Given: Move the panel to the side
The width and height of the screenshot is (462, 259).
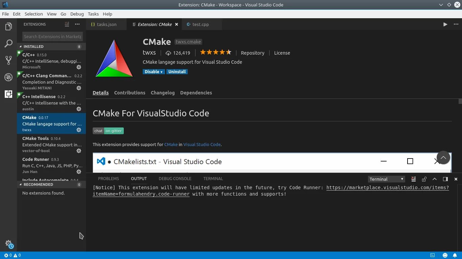Looking at the screenshot, I should [x=445, y=179].
